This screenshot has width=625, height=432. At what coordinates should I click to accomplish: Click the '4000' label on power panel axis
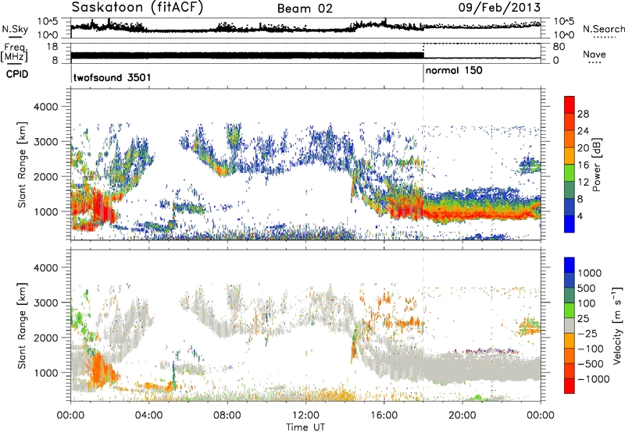pyautogui.click(x=48, y=107)
